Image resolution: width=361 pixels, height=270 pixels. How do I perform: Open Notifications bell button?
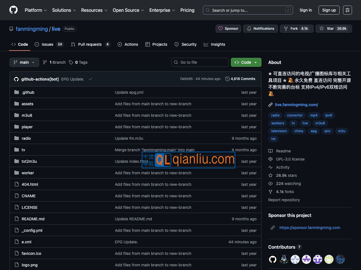[x=260, y=29]
